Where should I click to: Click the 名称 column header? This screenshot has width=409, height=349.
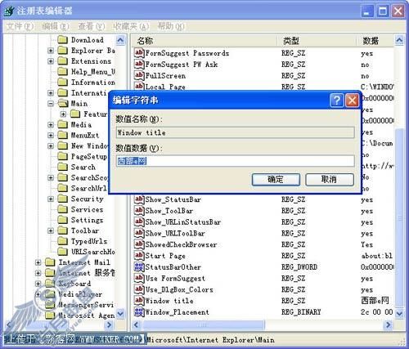204,41
